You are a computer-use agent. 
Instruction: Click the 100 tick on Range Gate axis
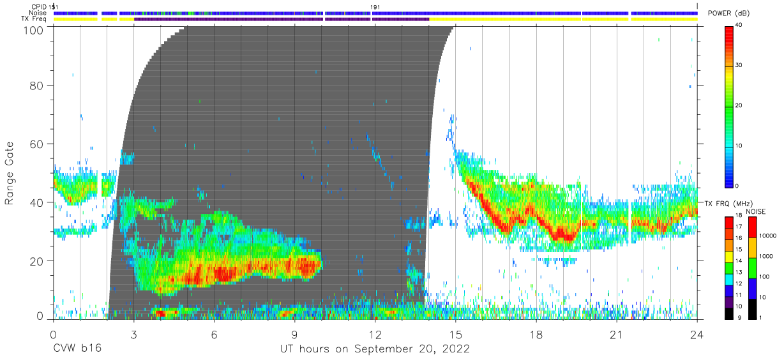coord(34,29)
